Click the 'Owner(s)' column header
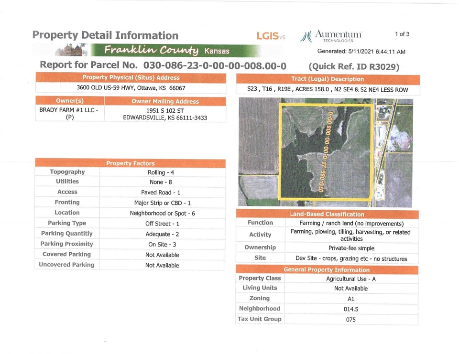 70,101
